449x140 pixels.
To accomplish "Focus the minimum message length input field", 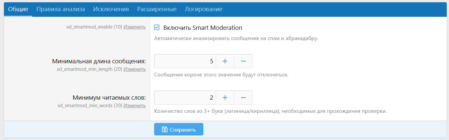I will pyautogui.click(x=185, y=61).
